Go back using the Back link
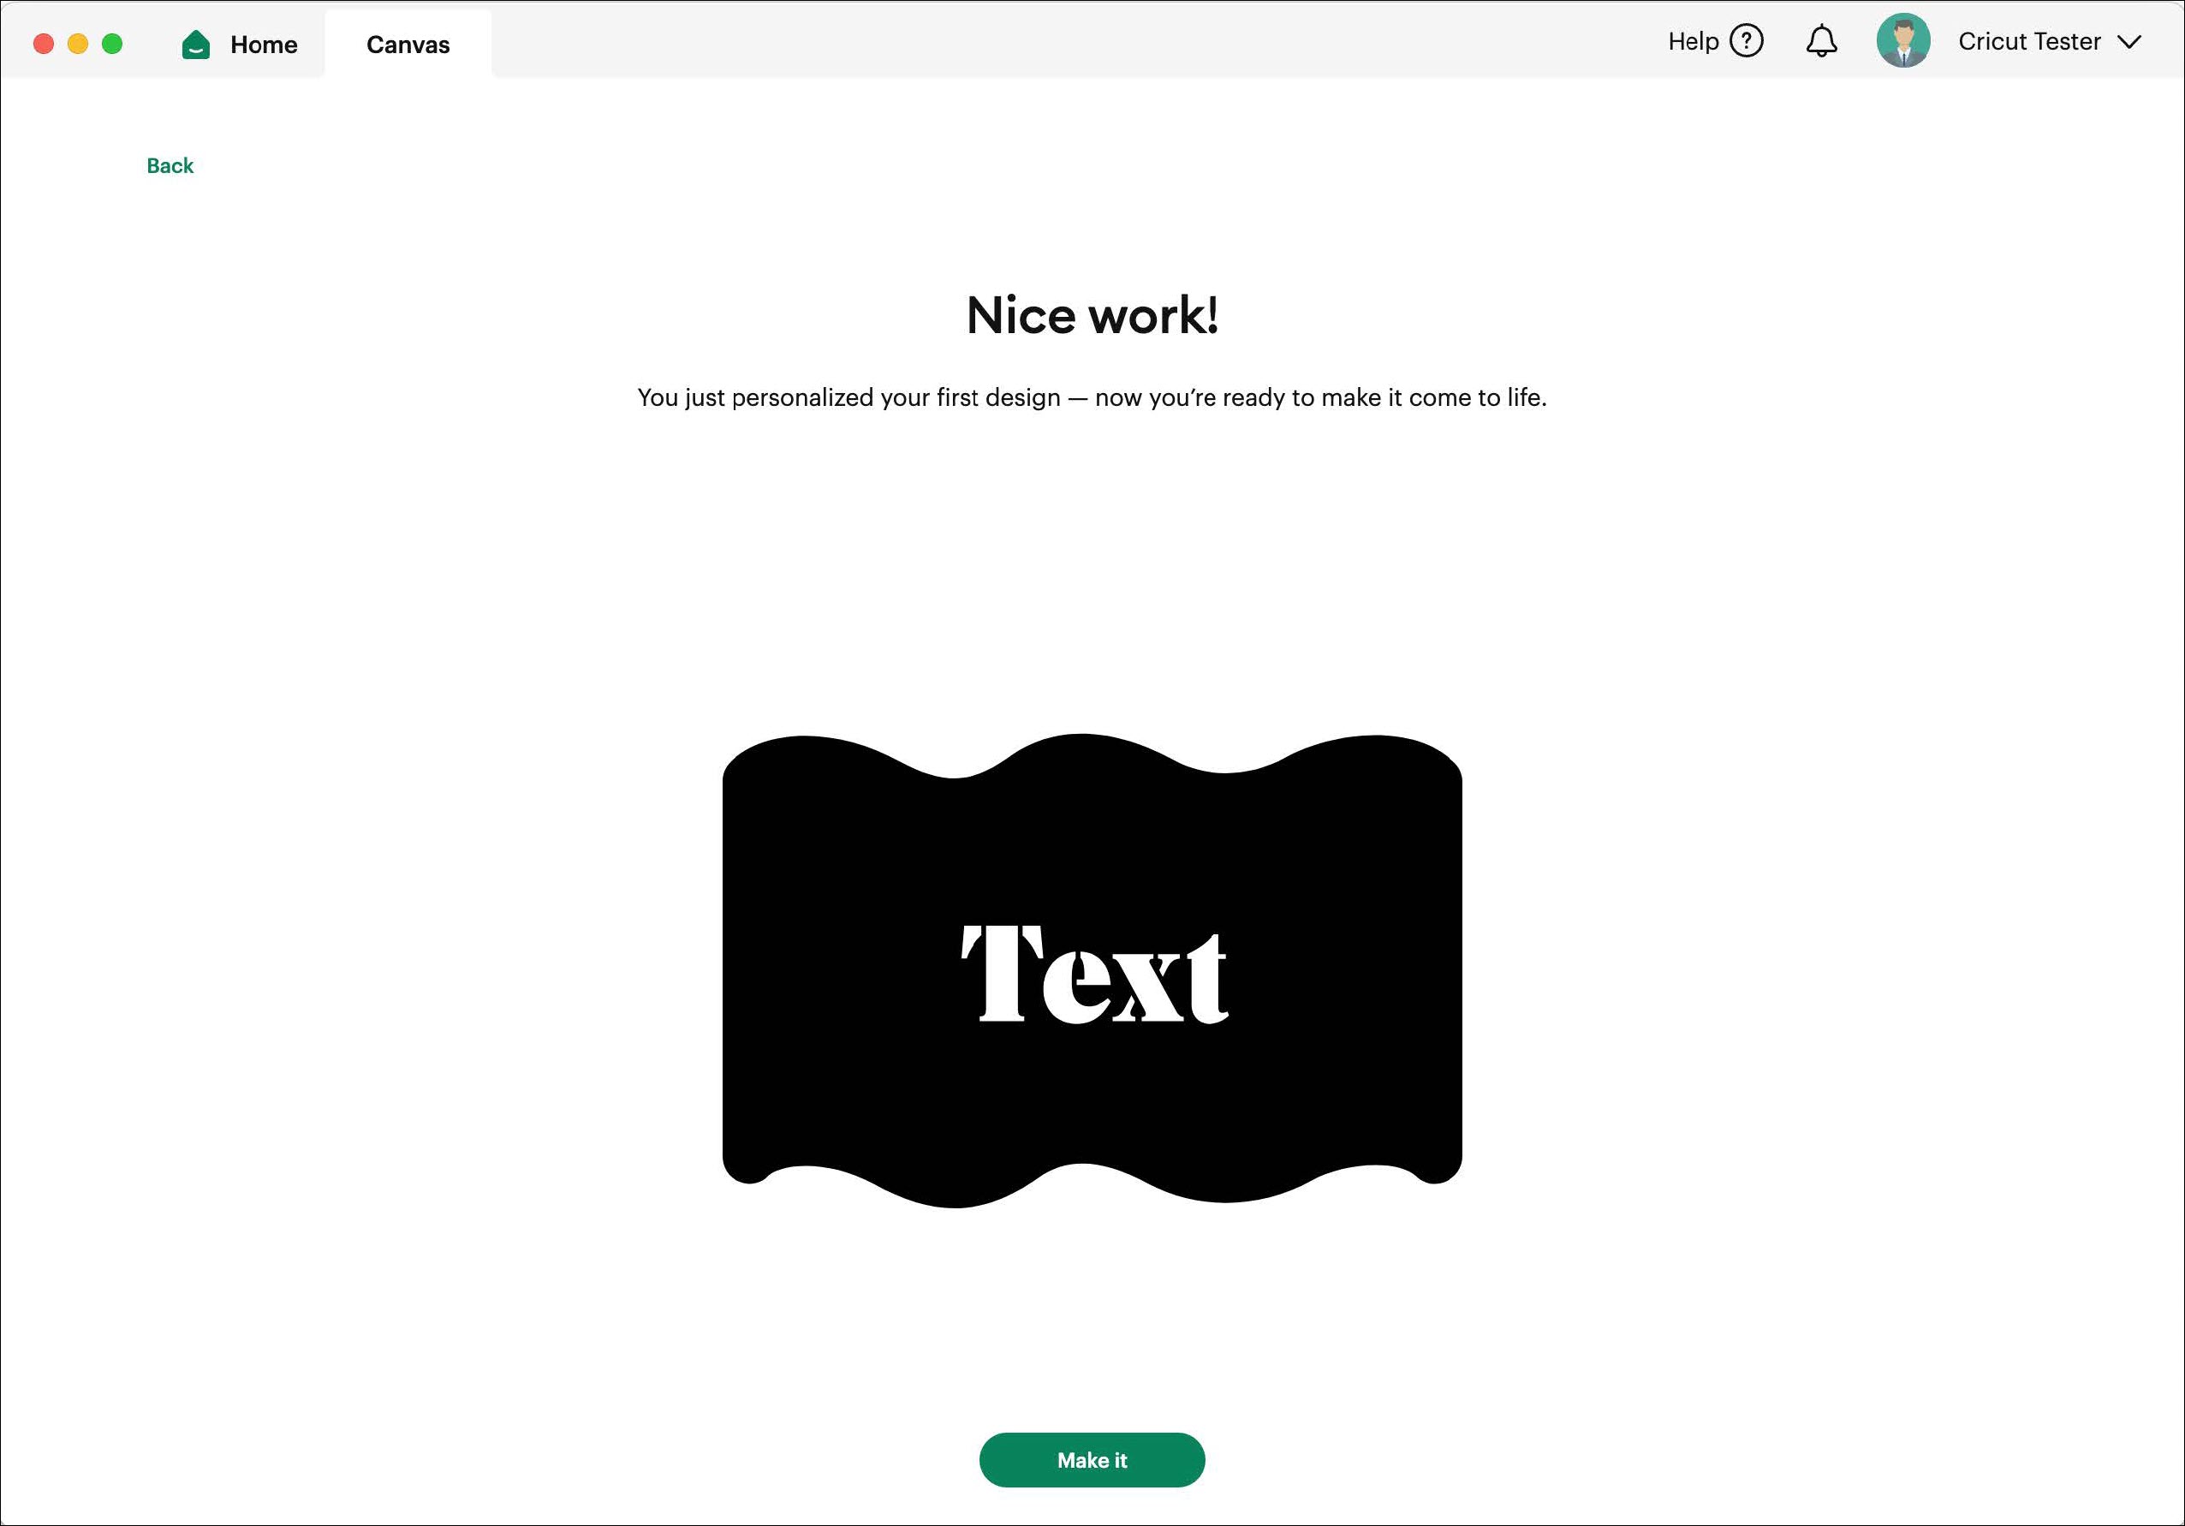 [x=170, y=165]
